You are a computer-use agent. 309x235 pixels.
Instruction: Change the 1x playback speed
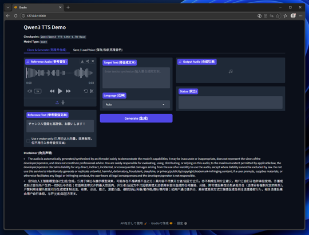[x=38, y=91]
